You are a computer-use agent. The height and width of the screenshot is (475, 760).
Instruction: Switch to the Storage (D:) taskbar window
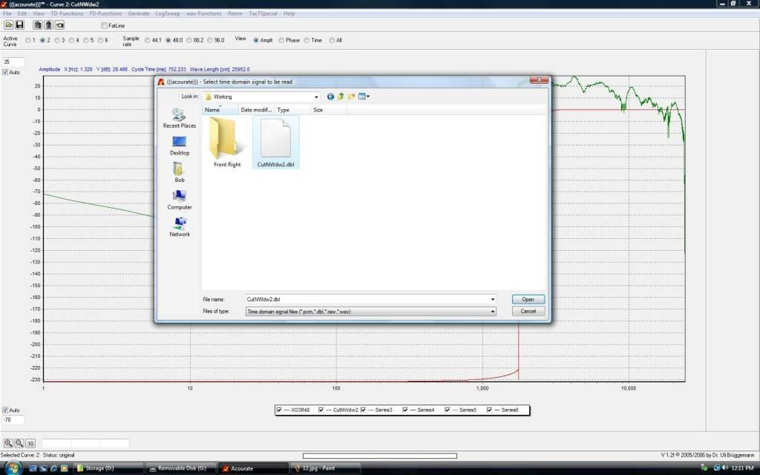107,468
